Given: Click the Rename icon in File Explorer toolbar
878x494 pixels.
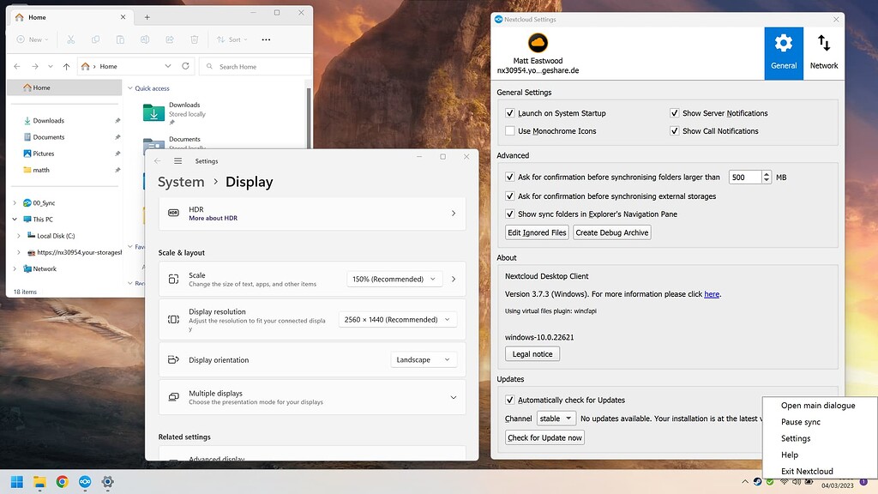Looking at the screenshot, I should coord(145,39).
